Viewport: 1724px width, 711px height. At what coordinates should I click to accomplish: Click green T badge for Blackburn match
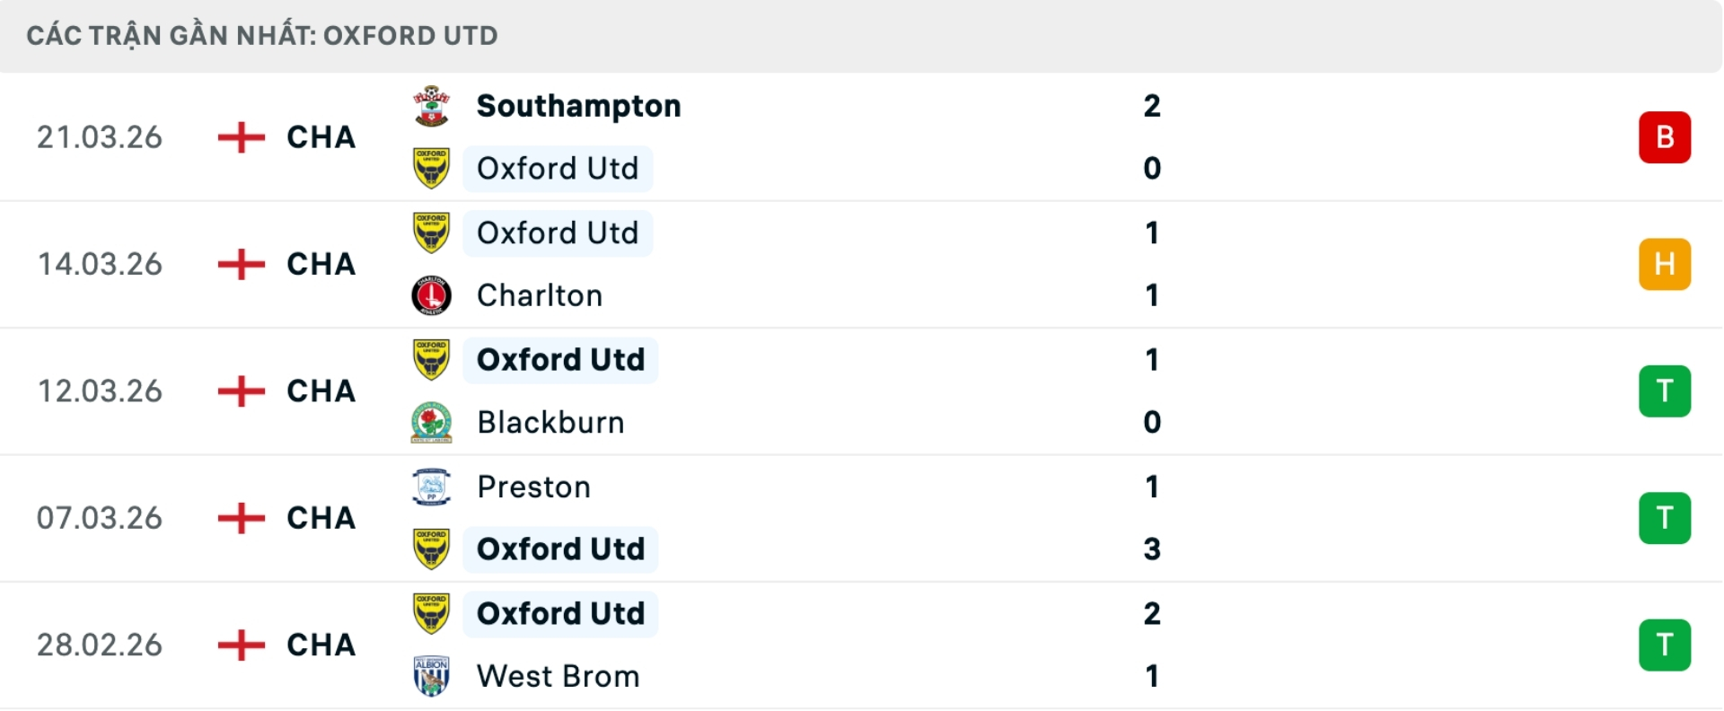1664,391
